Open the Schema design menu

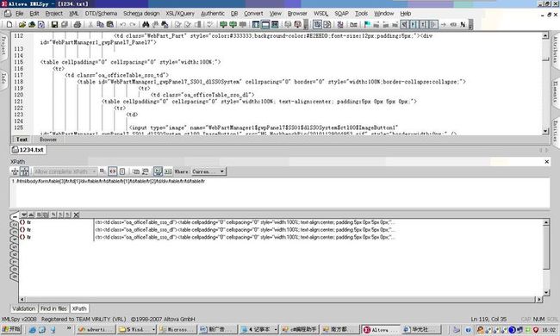click(x=141, y=14)
